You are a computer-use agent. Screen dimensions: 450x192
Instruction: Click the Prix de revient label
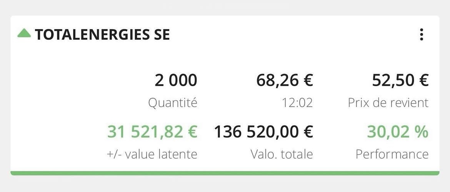coord(388,103)
